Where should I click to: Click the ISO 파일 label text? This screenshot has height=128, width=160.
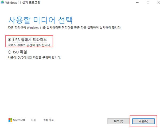click(x=20, y=52)
